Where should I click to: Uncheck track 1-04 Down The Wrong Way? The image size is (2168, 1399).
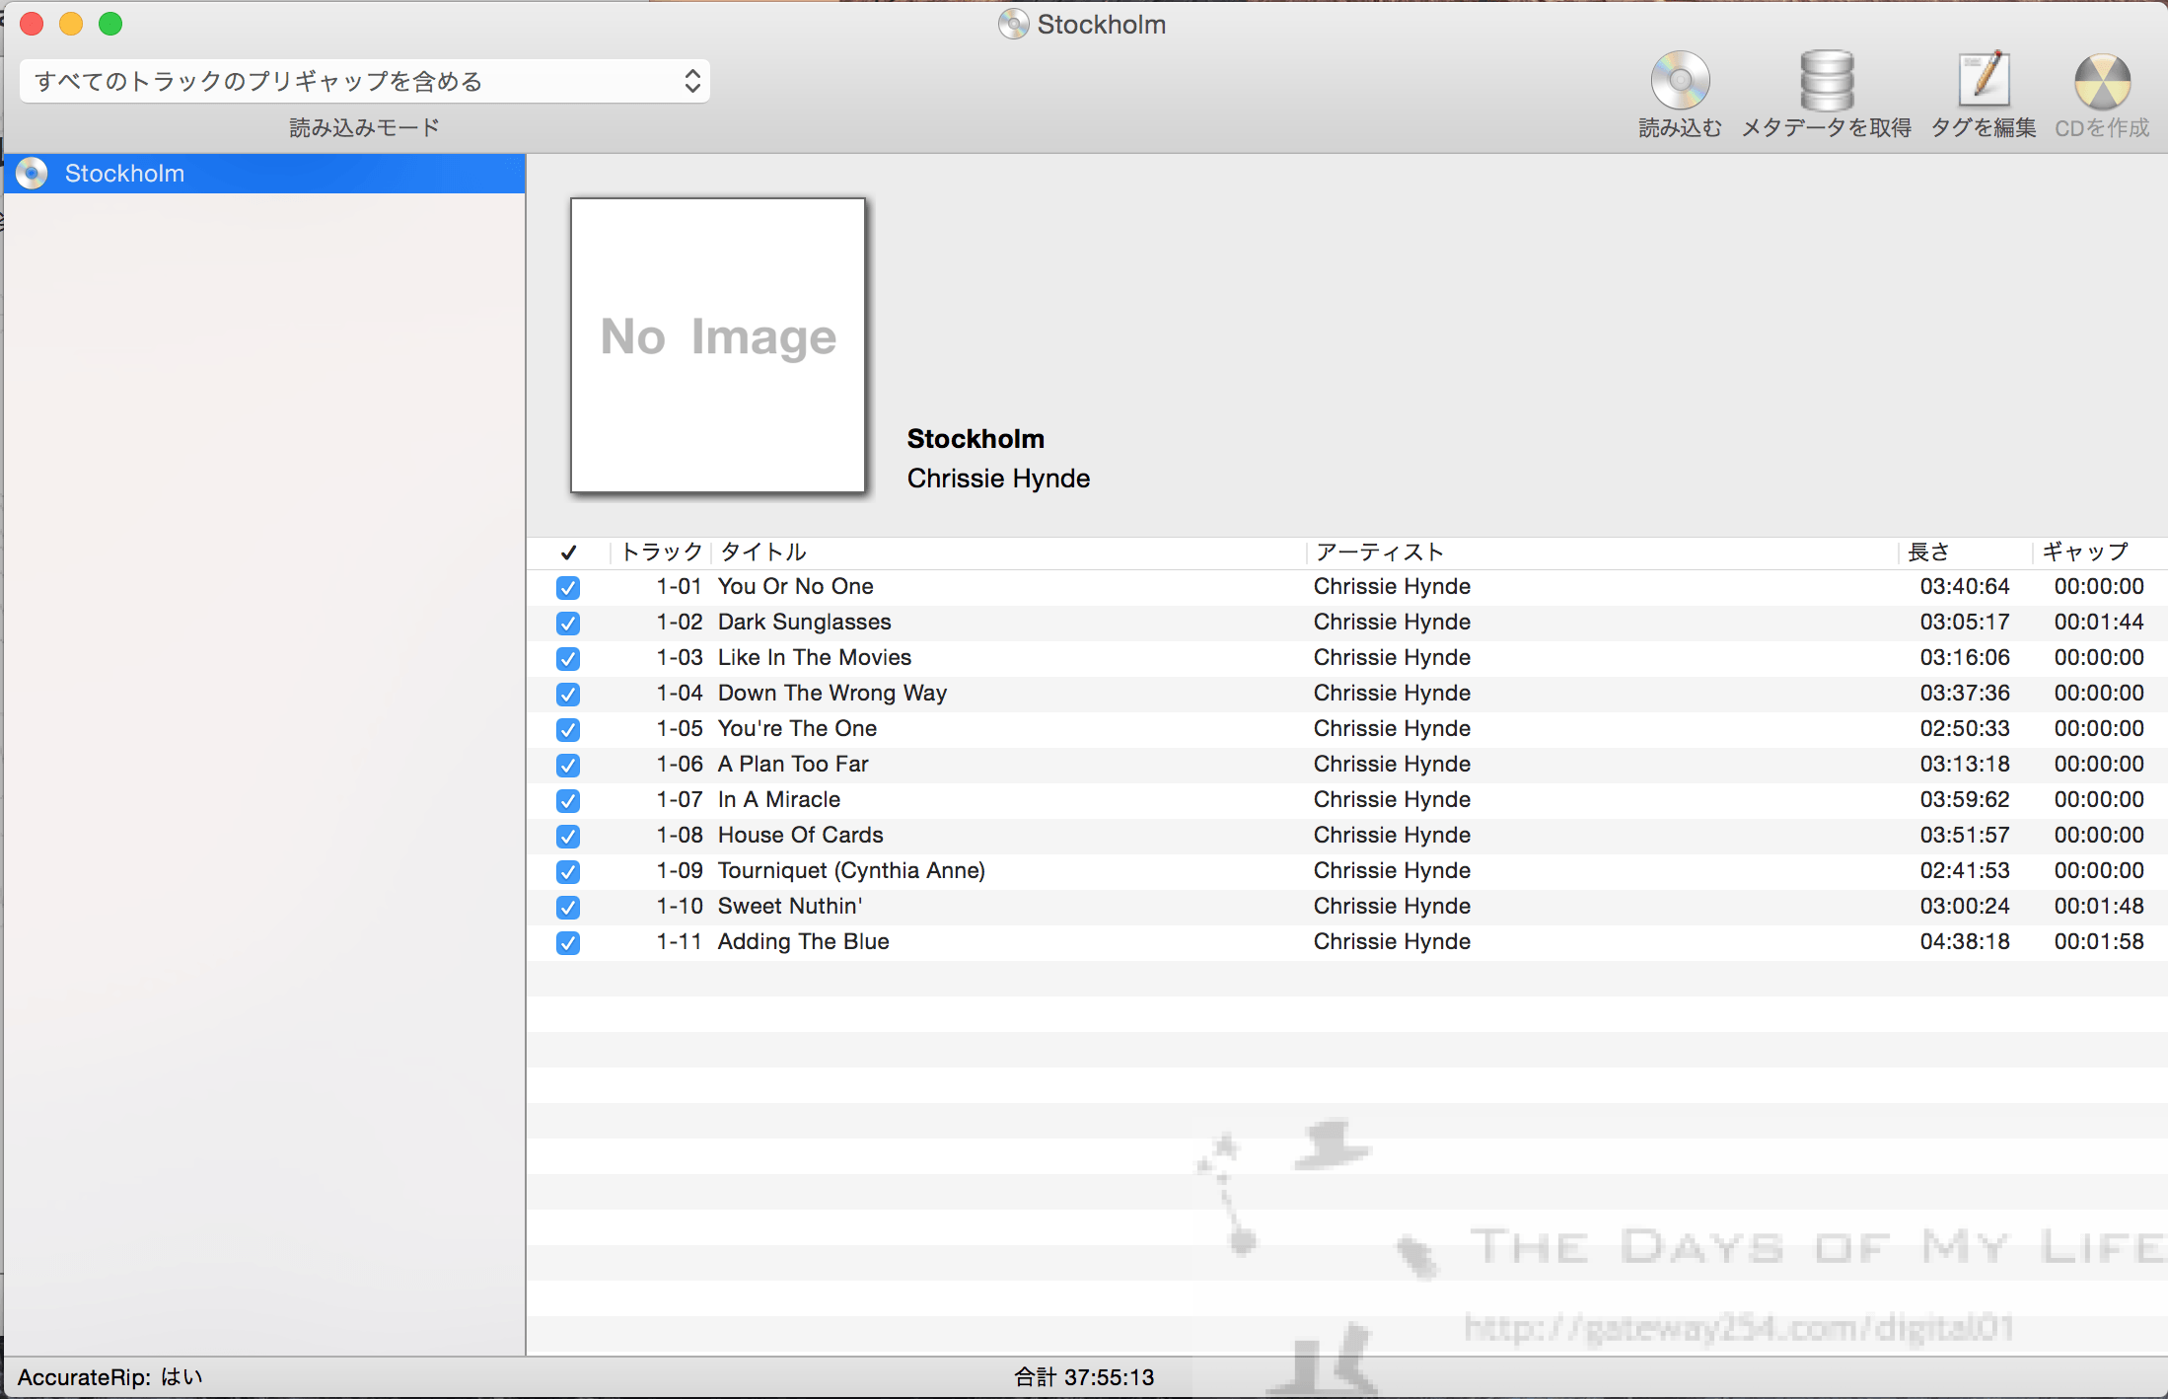pos(568,695)
